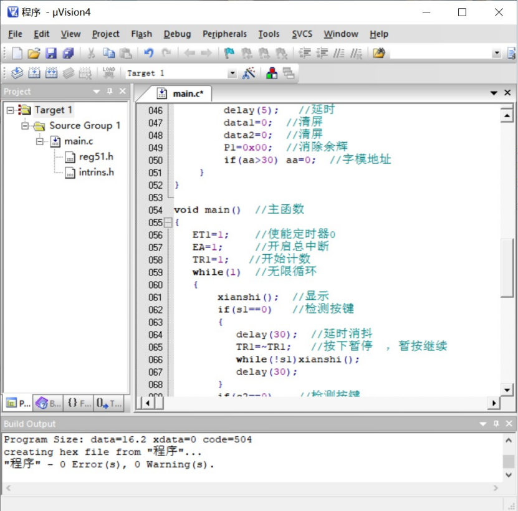Translate the current file with the compile icon
This screenshot has height=511, width=518.
(17, 73)
